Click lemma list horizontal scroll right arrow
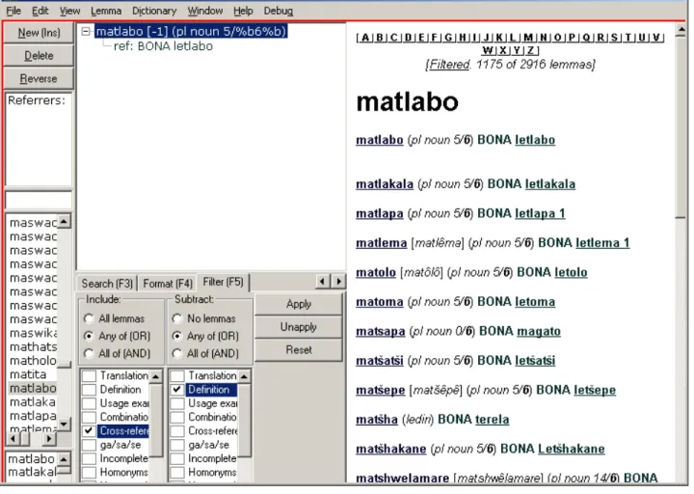This screenshot has width=694, height=494. pyautogui.click(x=49, y=439)
